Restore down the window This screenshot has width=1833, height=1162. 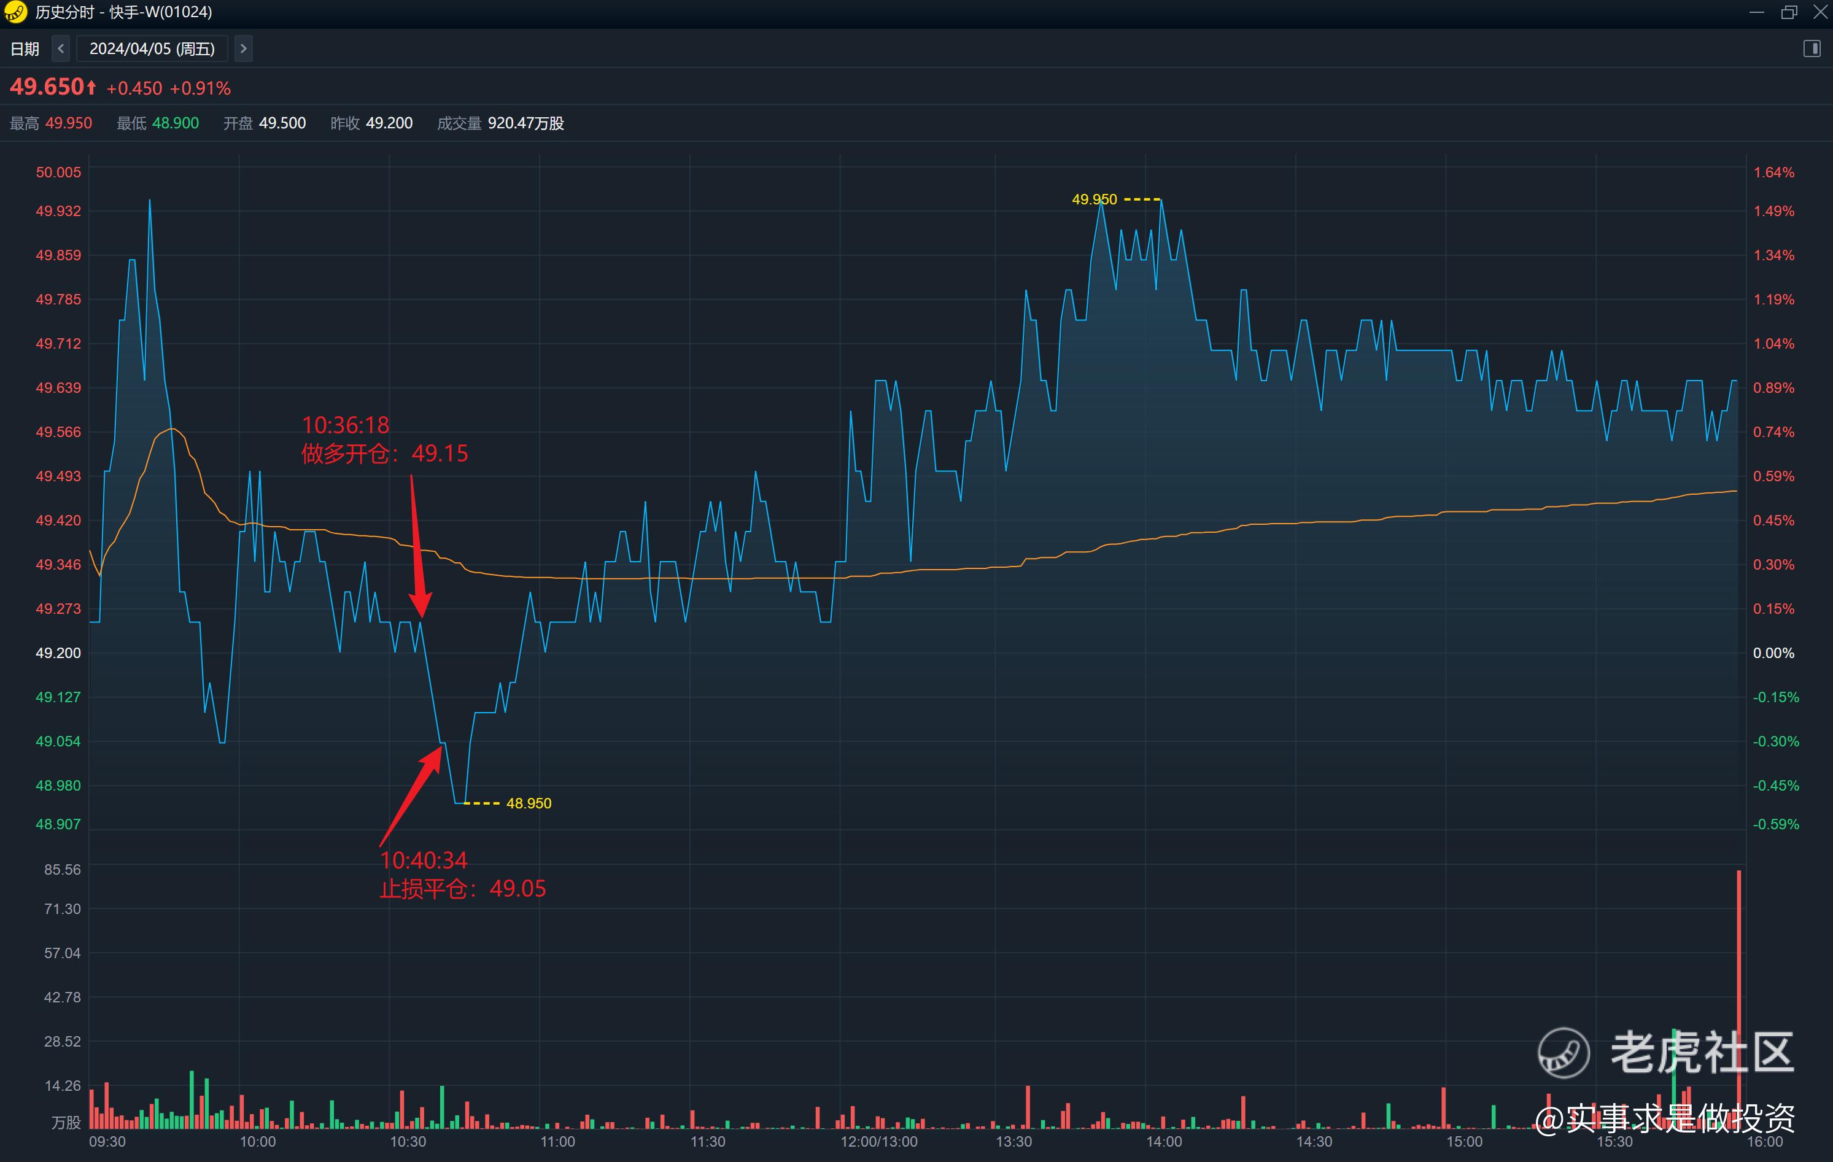tap(1789, 12)
